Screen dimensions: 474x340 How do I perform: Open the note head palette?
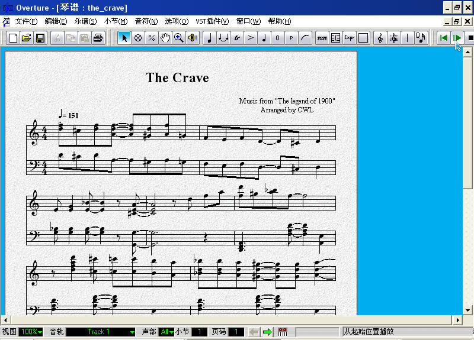(264, 38)
